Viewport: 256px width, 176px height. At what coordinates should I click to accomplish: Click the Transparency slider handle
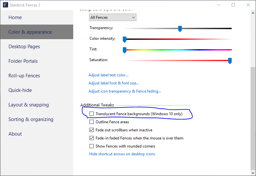click(180, 29)
